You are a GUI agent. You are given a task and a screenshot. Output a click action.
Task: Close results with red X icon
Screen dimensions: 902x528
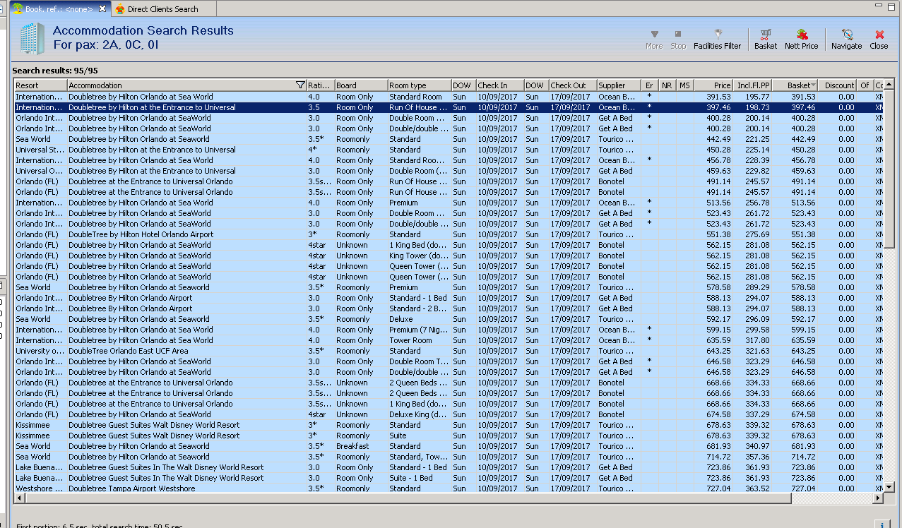point(879,35)
